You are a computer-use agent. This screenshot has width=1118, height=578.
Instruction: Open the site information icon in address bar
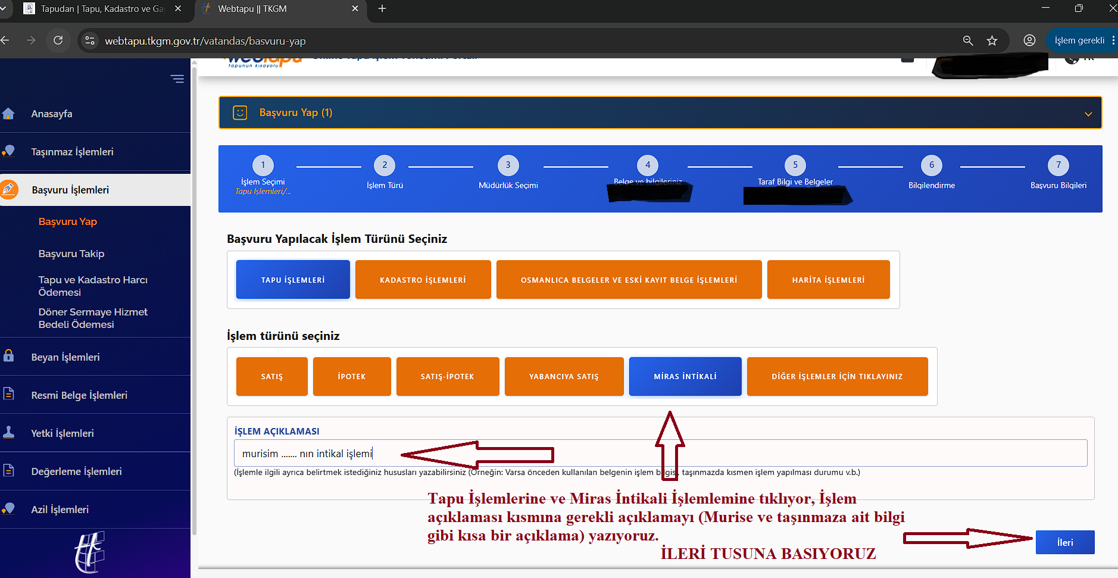(90, 40)
